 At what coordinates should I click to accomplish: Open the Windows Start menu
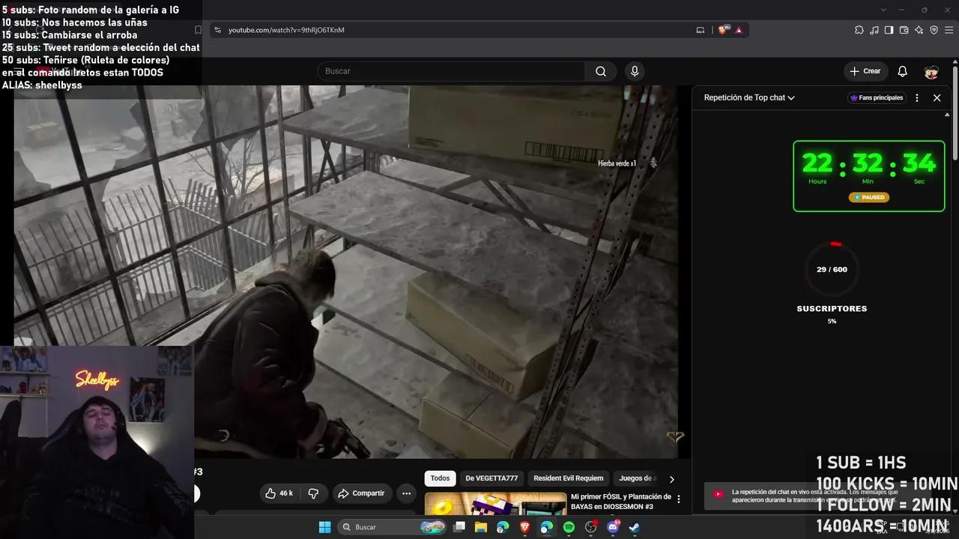click(x=324, y=527)
